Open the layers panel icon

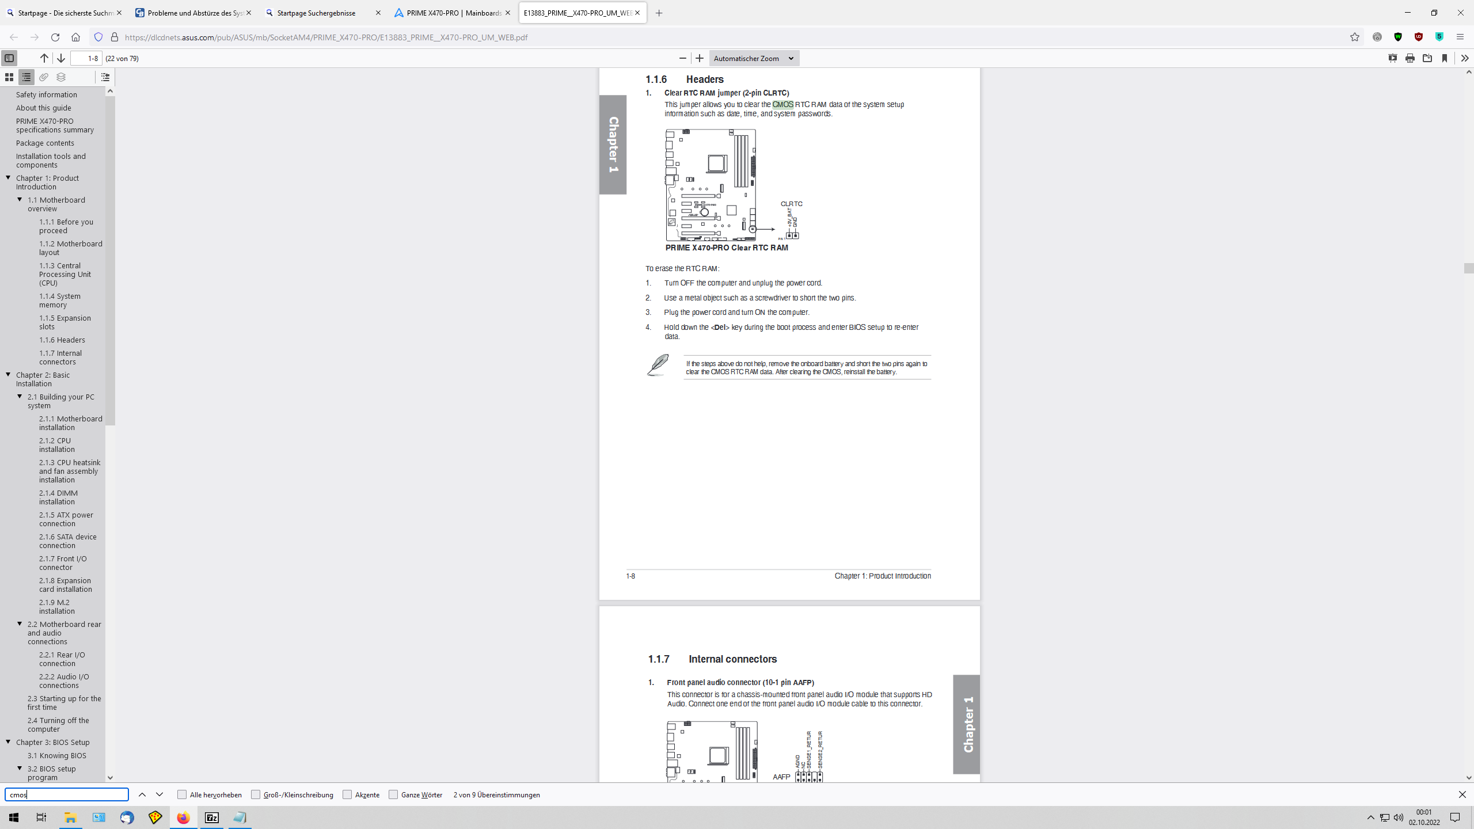[x=61, y=77]
